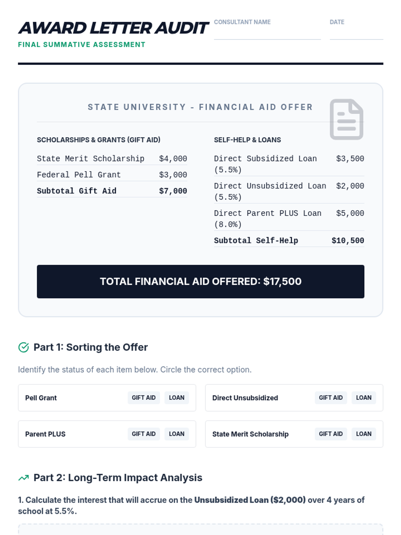Image resolution: width=401 pixels, height=535 pixels.
Task: Mark Parent PLUS as GIFT AID
Action: tap(144, 434)
